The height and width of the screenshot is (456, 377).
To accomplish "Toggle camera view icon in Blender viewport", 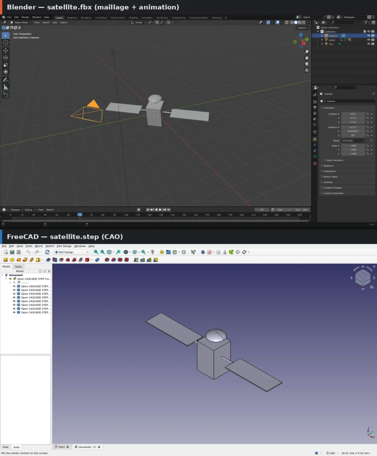I will click(x=307, y=64).
